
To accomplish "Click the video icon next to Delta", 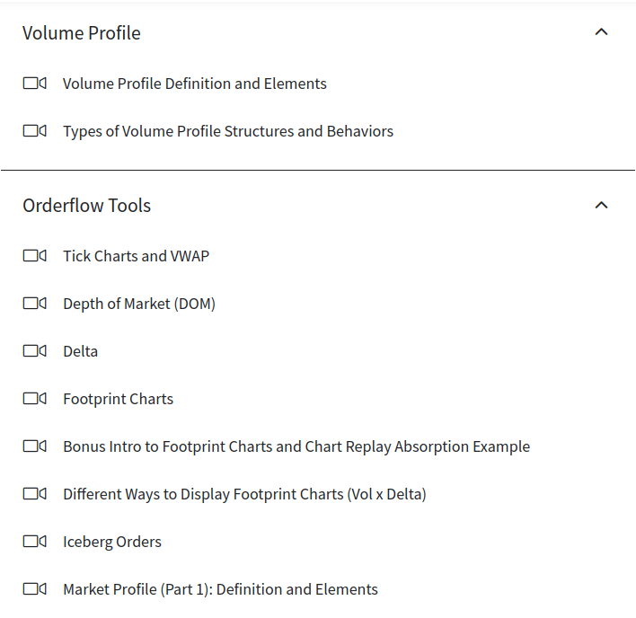I will (34, 351).
